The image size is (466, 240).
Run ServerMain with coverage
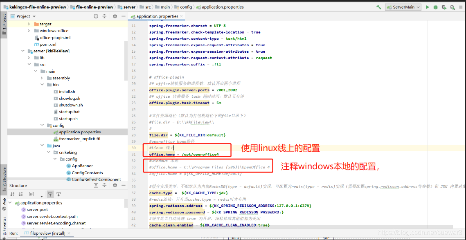444,7
